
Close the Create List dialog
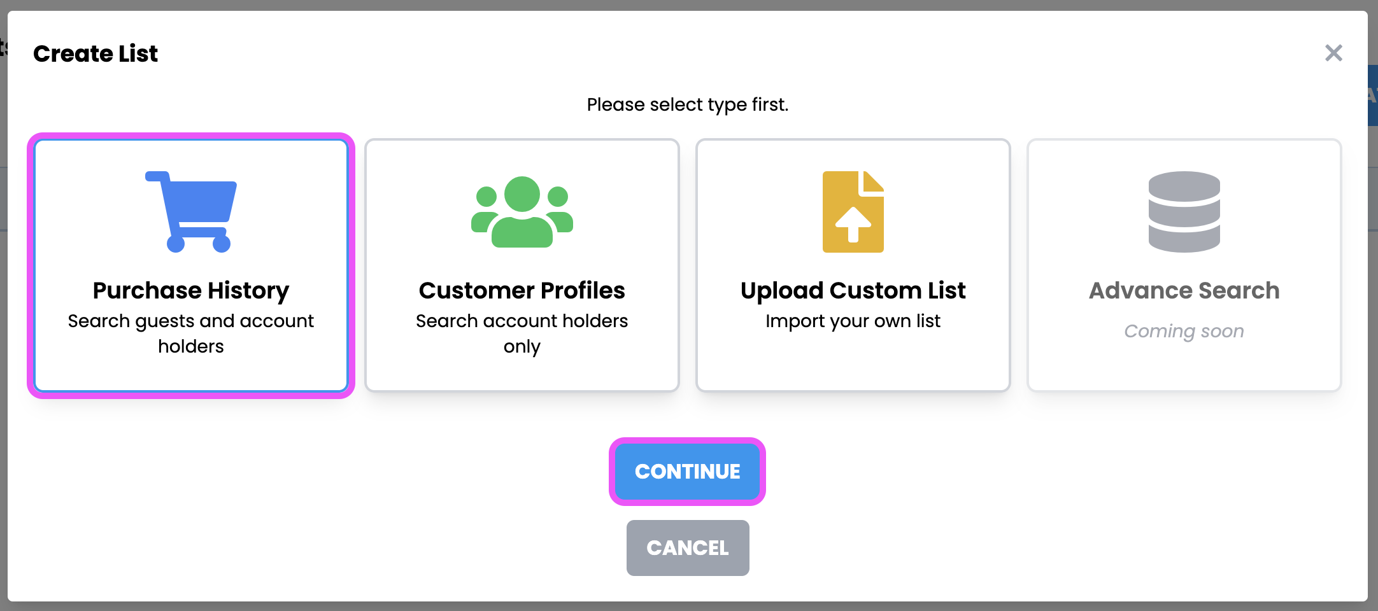click(1333, 53)
